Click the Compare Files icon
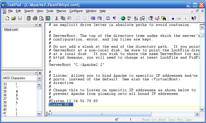 [x=142, y=18]
